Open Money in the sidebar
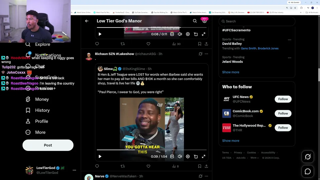The height and width of the screenshot is (180, 320). 37,99
